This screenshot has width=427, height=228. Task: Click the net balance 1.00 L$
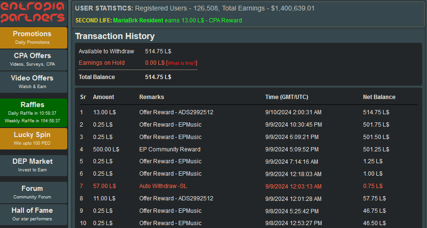373,174
